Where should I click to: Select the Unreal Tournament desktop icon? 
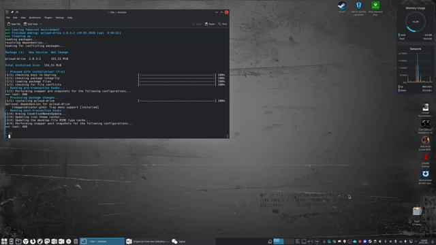tap(425, 110)
